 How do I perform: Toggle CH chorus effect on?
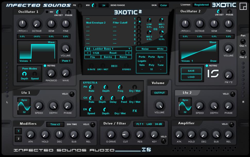85,98
